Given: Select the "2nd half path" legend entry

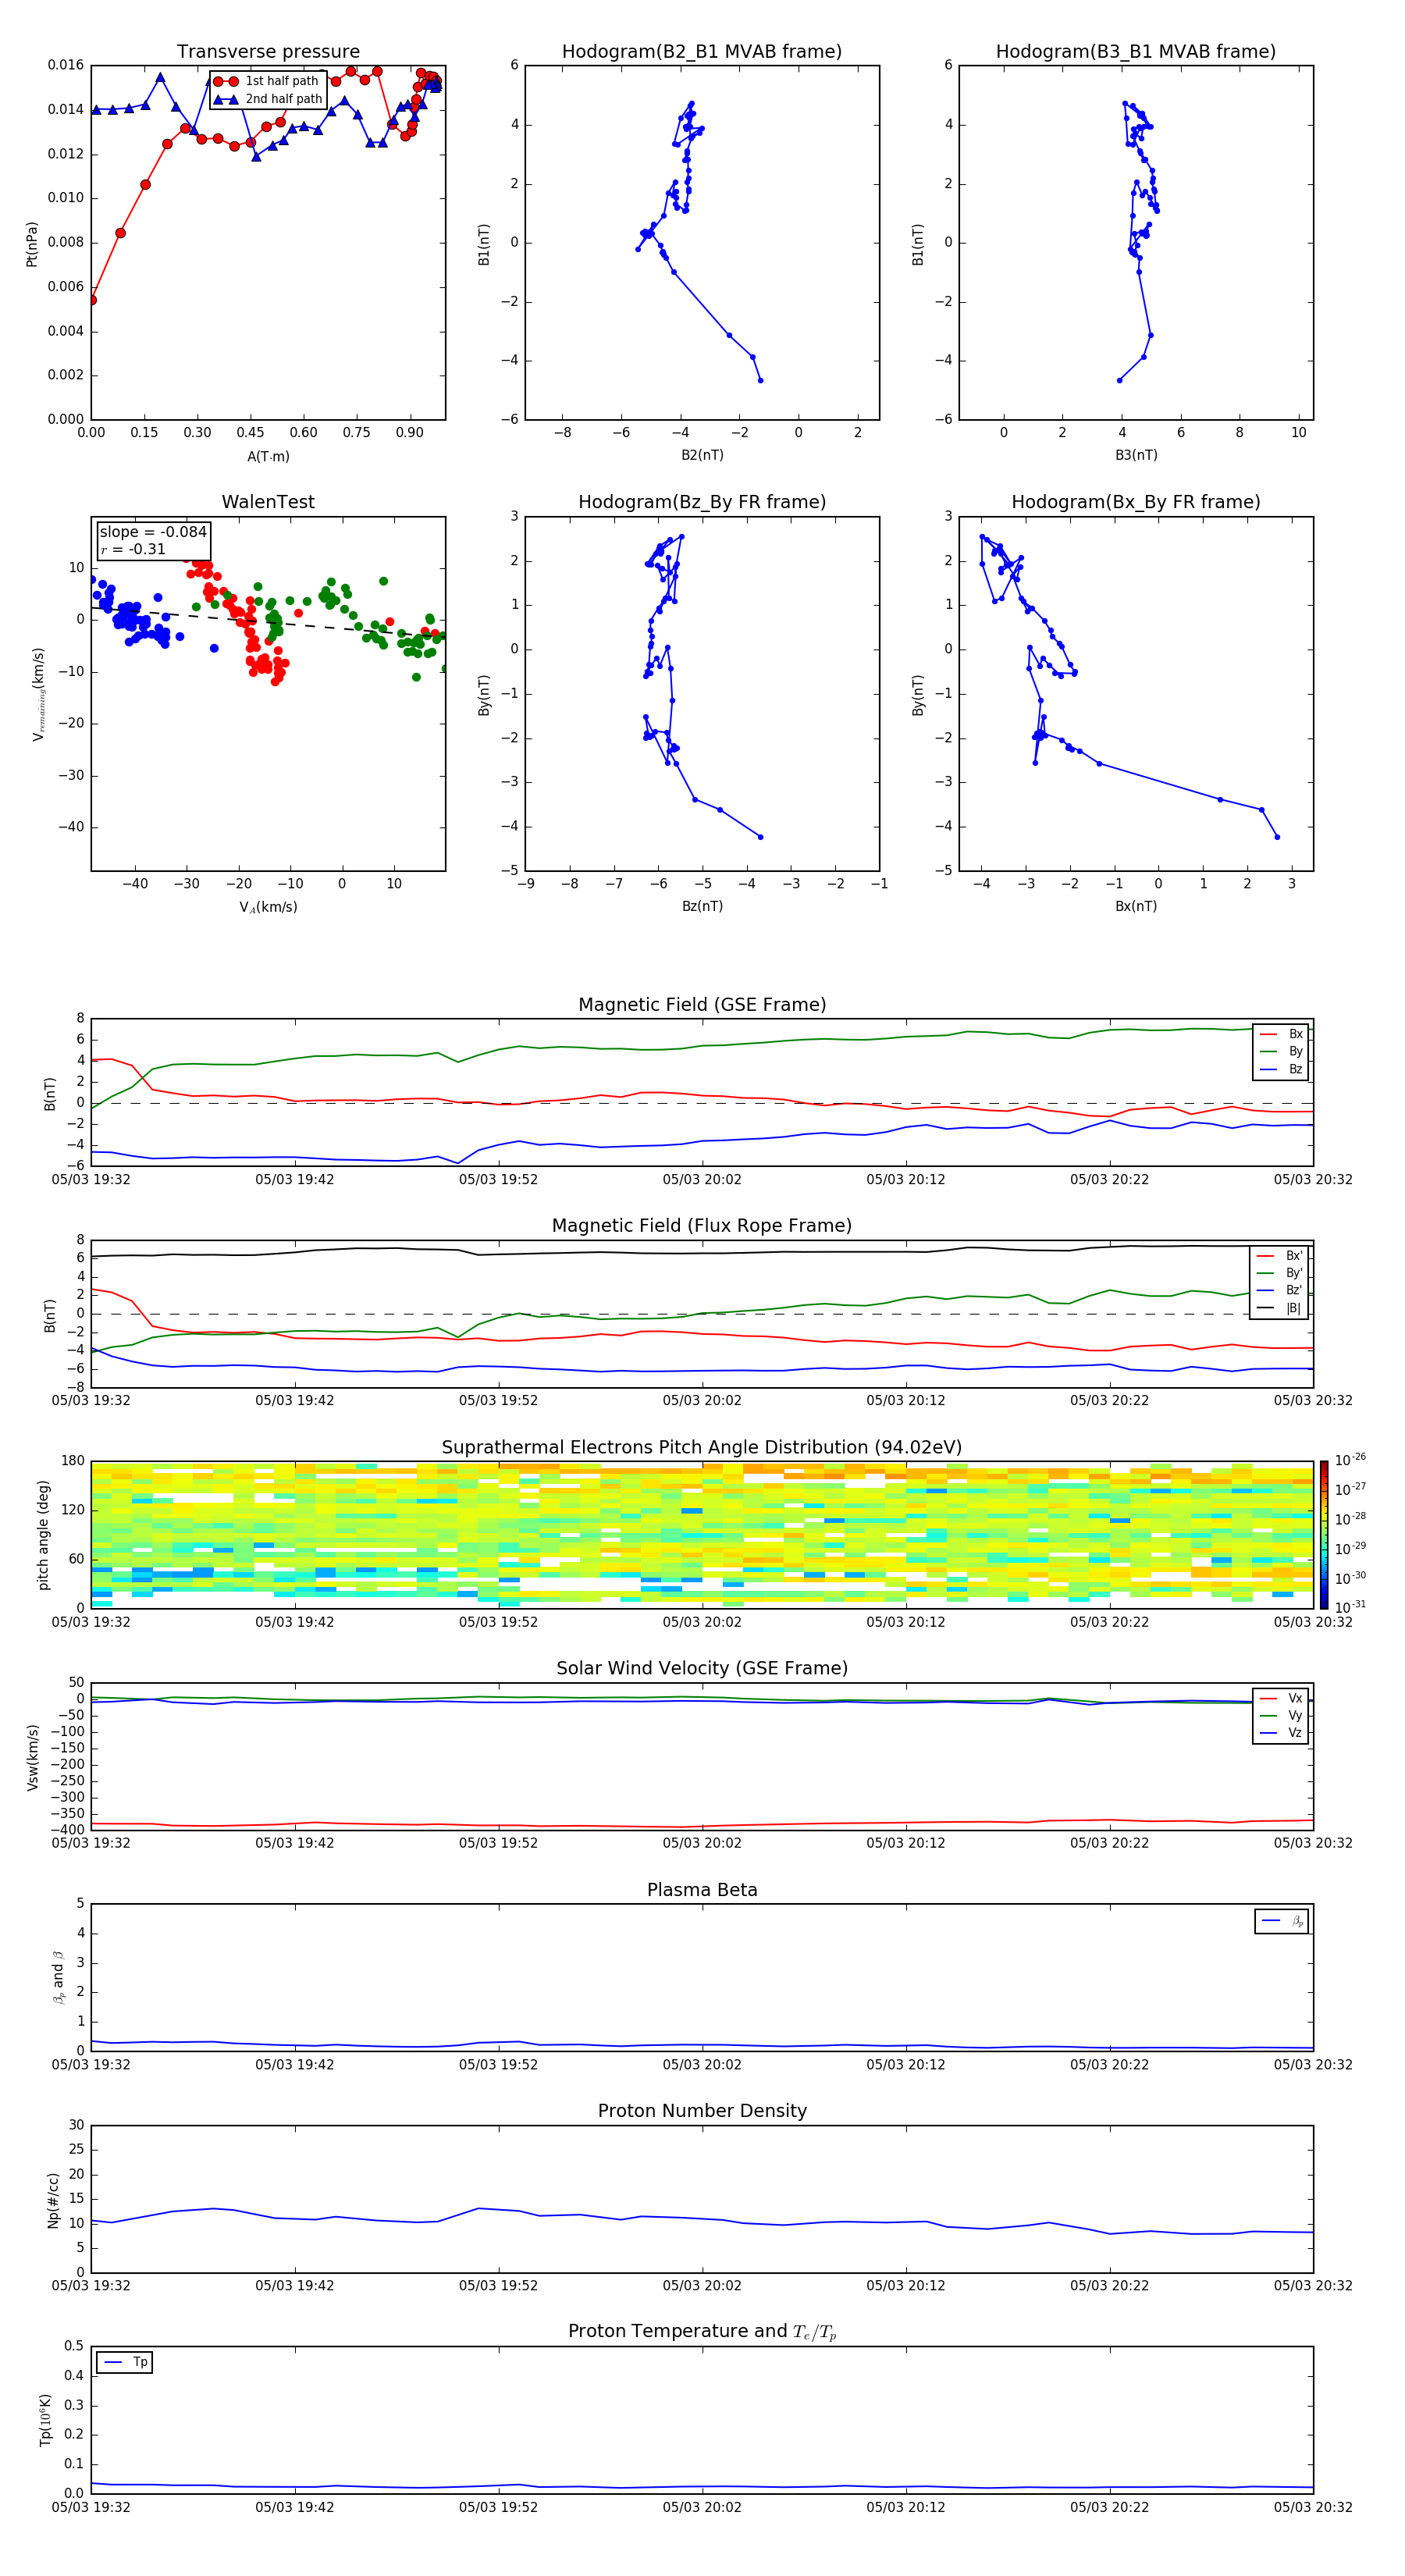Looking at the screenshot, I should [267, 99].
